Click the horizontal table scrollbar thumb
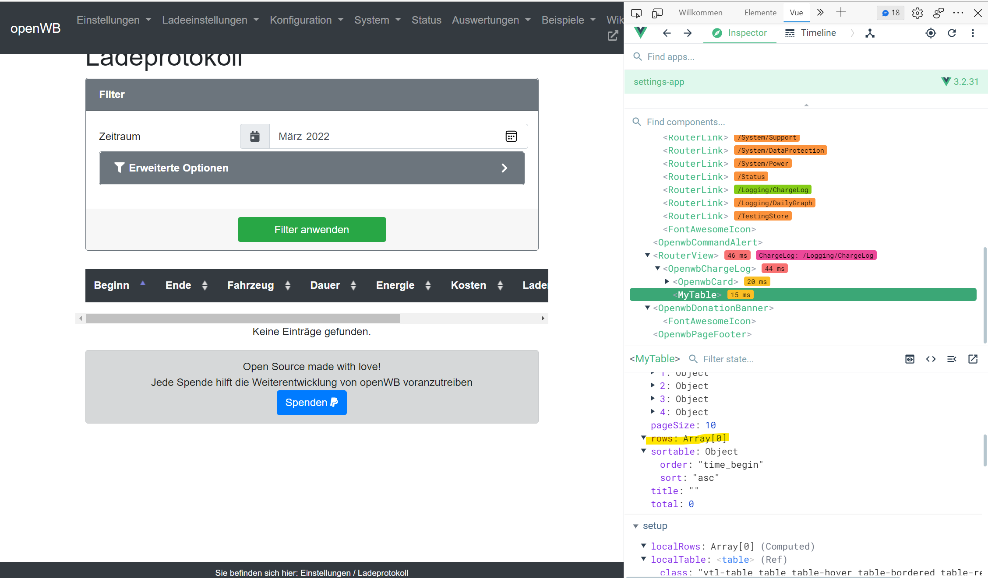 243,319
